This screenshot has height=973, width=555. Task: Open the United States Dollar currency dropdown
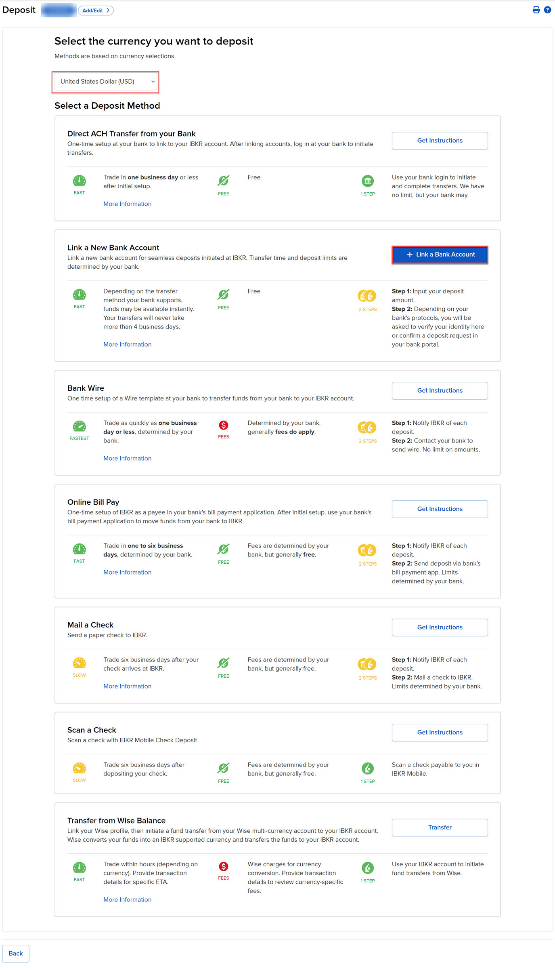[105, 82]
